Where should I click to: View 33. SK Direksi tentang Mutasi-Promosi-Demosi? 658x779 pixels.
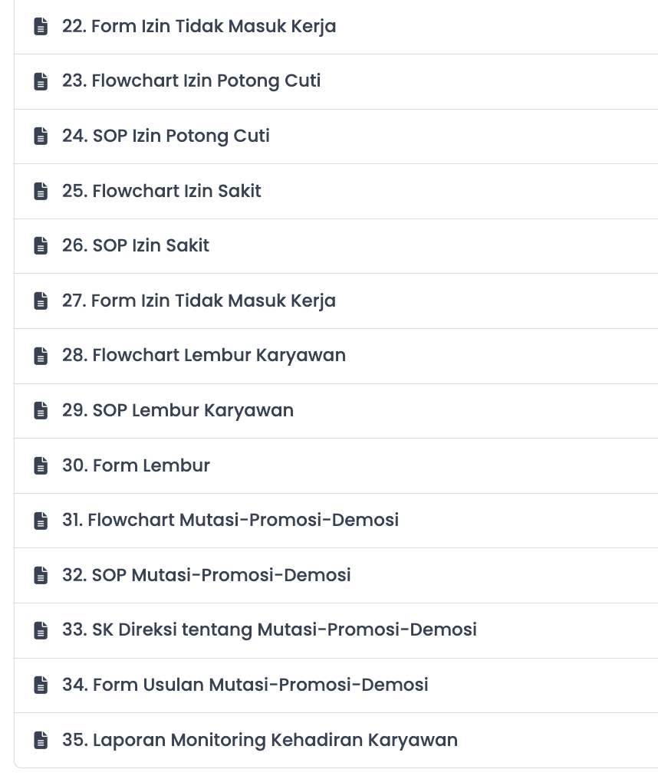336,631
